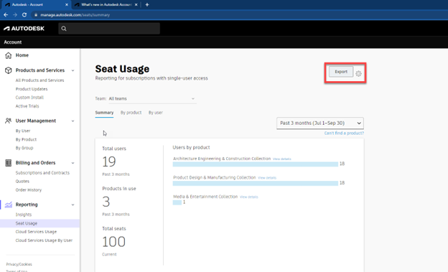The height and width of the screenshot is (272, 448).
Task: Open settings gear next to Export
Action: pos(358,74)
